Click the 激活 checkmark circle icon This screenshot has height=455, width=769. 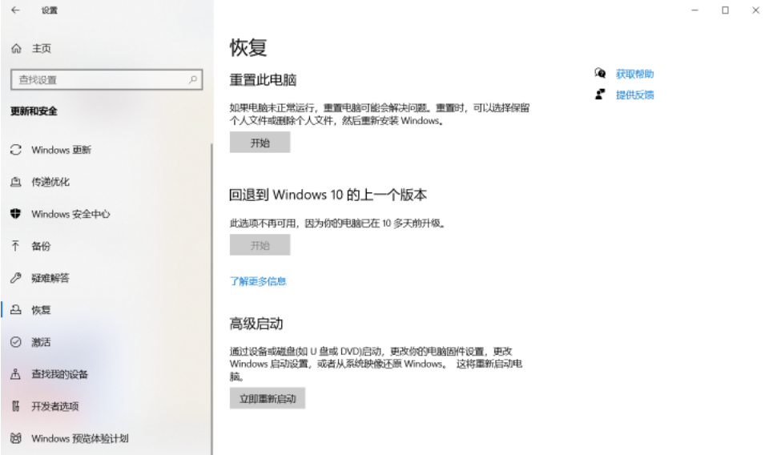click(x=16, y=342)
